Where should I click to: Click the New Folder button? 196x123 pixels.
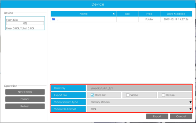point(25,92)
